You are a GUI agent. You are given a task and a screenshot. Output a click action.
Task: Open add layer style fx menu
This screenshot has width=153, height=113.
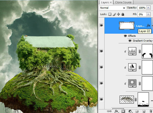[x=116, y=111]
